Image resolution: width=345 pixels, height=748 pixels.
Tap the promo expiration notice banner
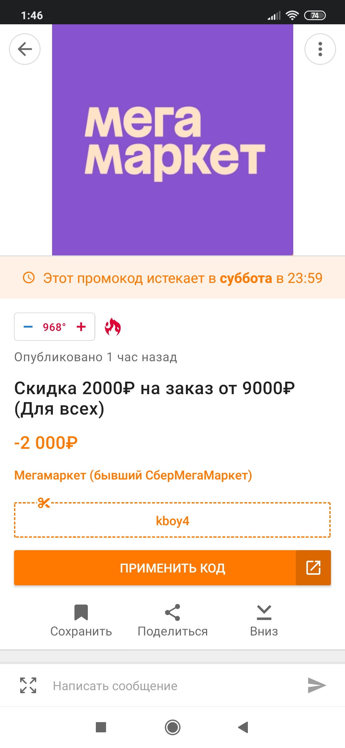point(172,278)
